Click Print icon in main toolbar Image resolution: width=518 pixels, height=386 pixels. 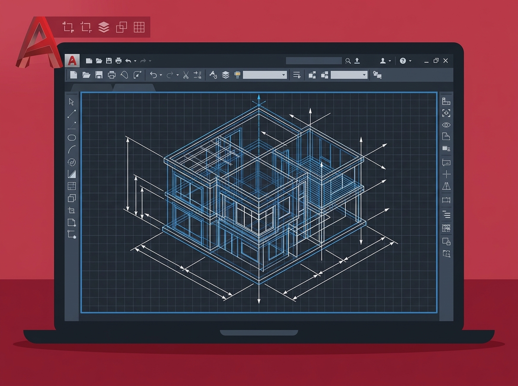click(112, 75)
